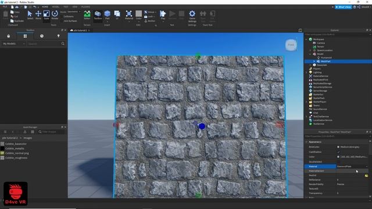Open Toolbox Inventory tab (grid icon)
The image size is (372, 209).
(25, 36)
